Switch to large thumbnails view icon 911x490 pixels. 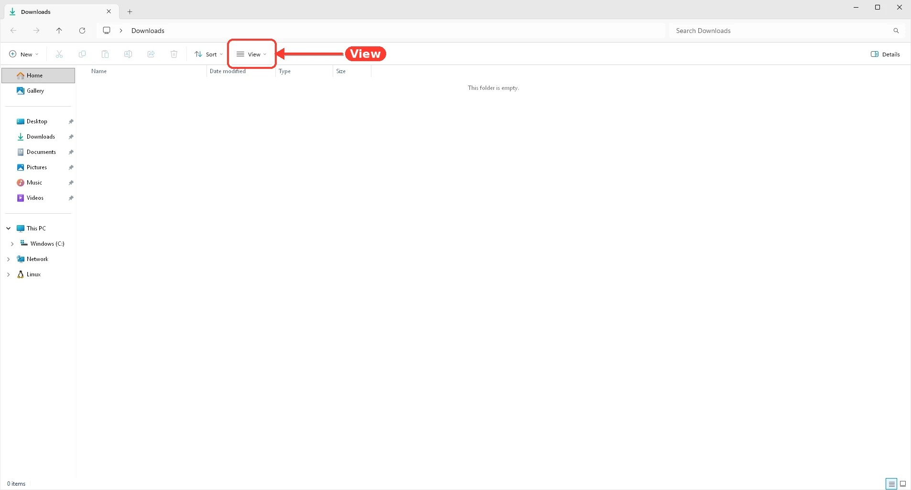click(x=903, y=484)
